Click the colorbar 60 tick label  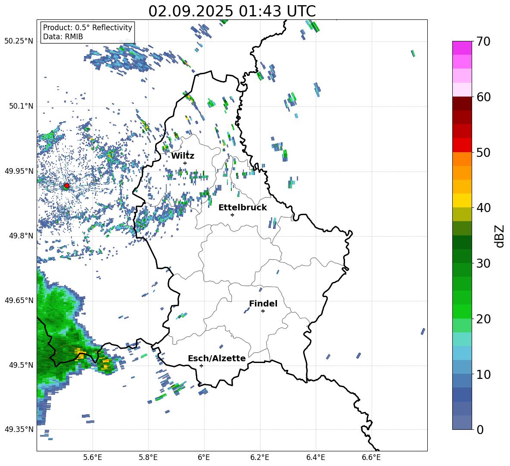point(483,97)
